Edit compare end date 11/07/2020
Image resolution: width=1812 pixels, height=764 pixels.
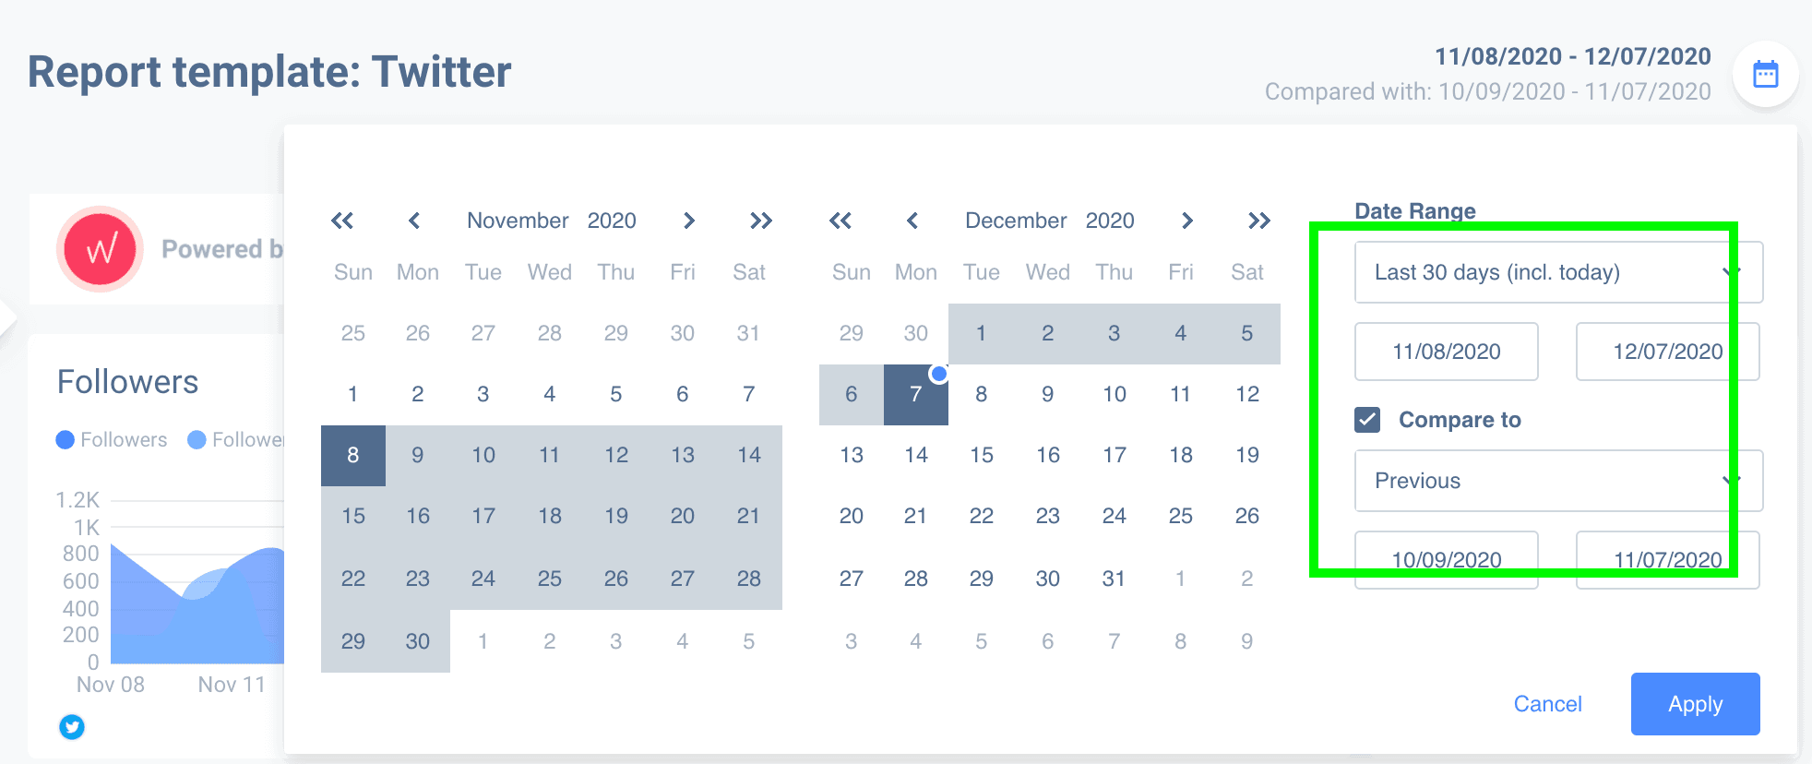[x=1668, y=560]
